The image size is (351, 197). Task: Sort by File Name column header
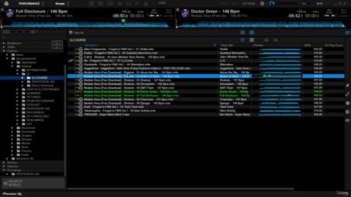tap(90, 45)
